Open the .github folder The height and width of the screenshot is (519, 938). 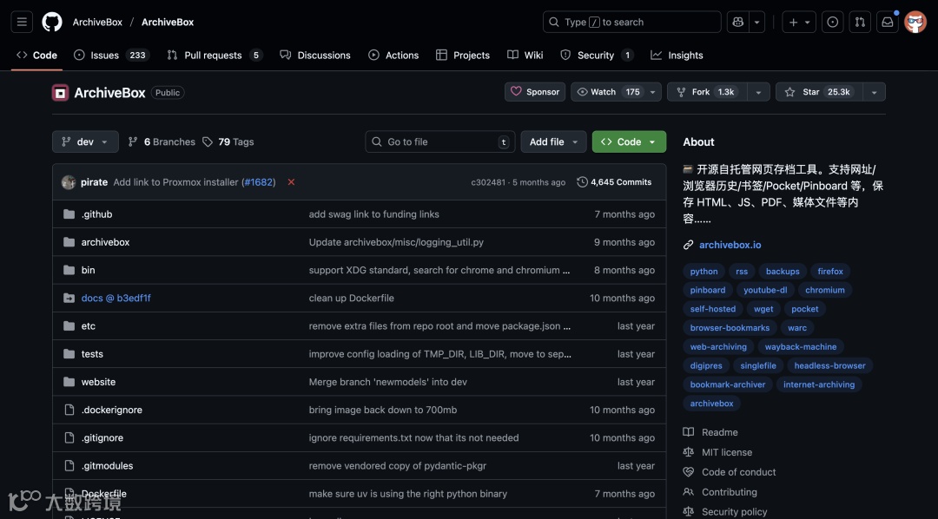97,214
